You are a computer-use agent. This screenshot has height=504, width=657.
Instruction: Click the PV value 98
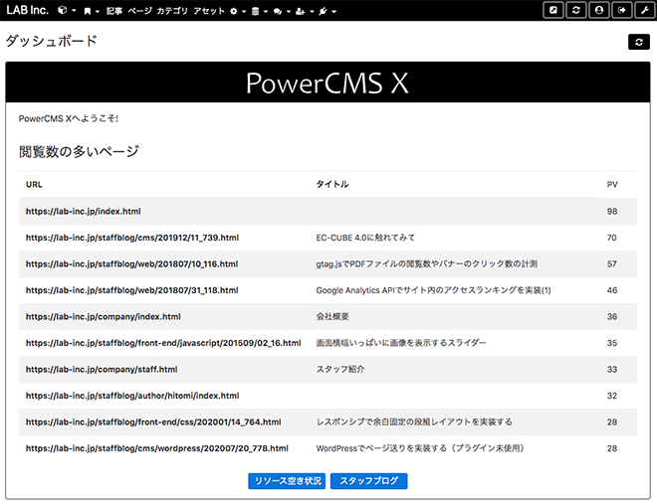click(612, 211)
